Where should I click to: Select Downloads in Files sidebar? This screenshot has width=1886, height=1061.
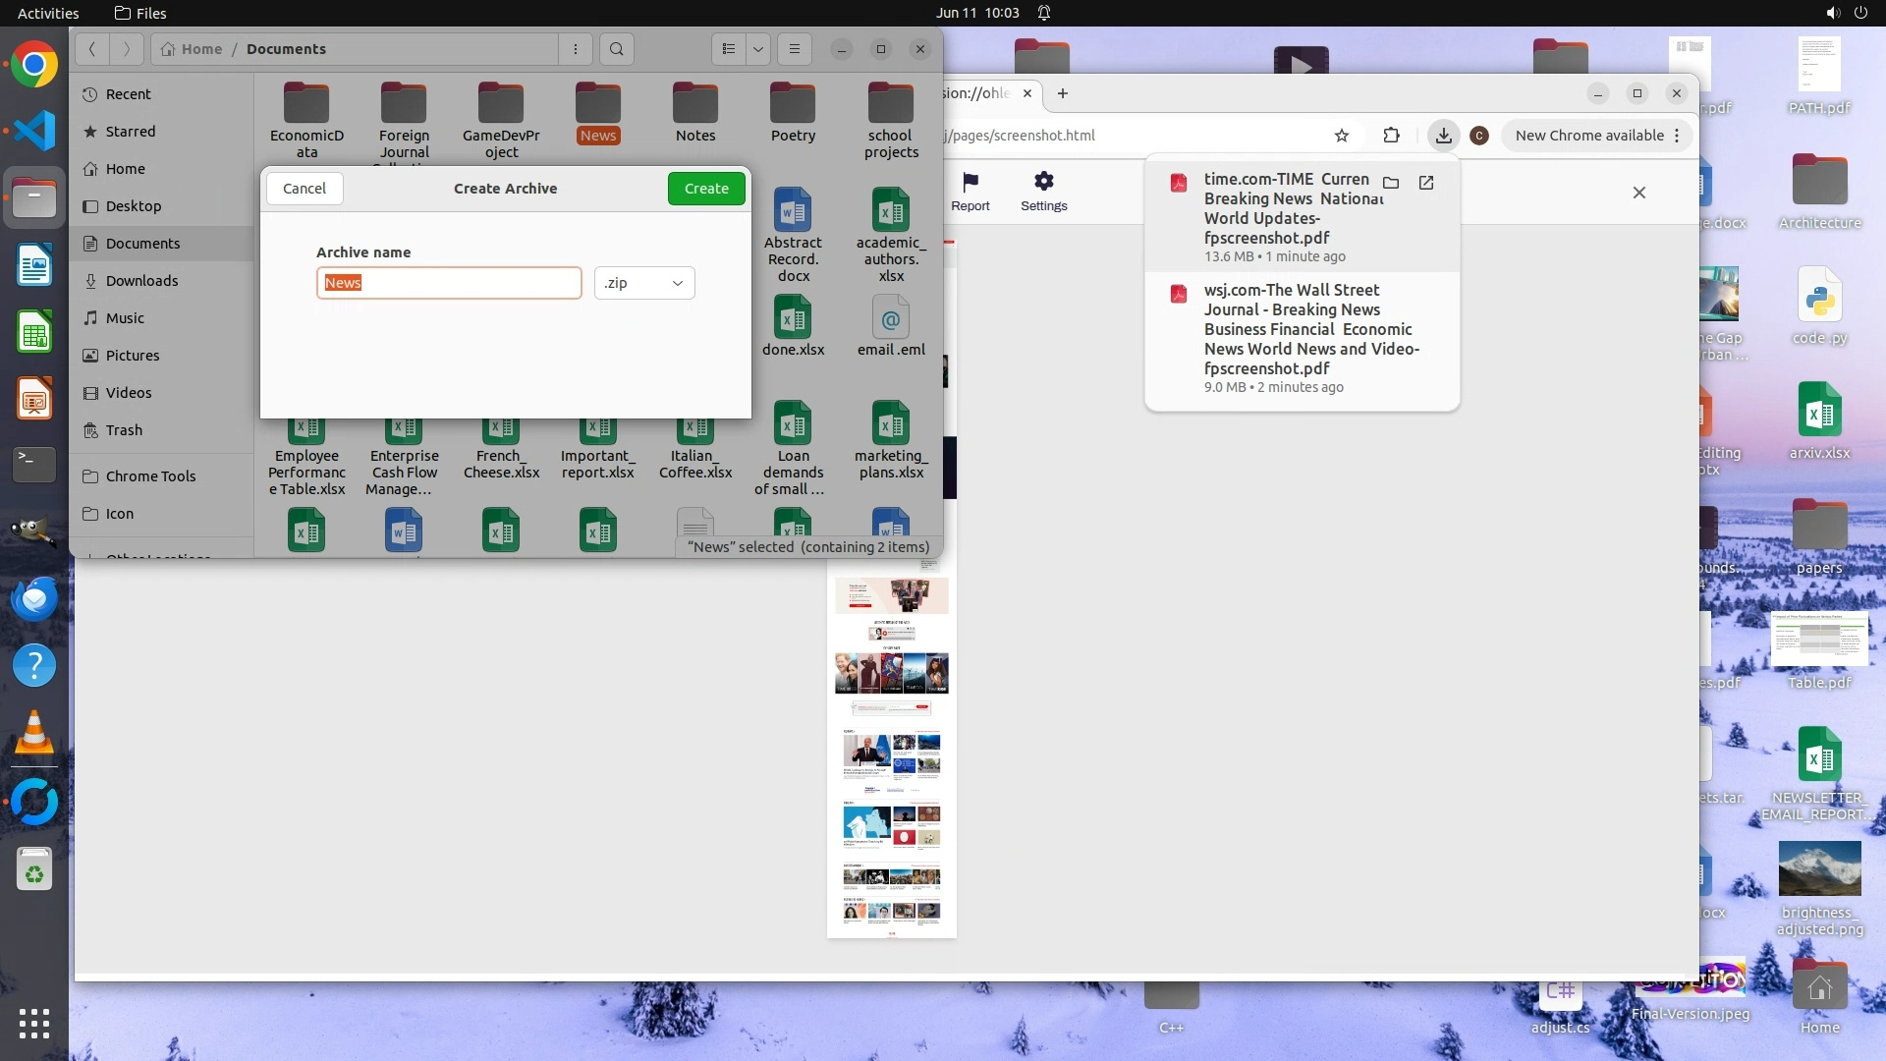coord(141,281)
